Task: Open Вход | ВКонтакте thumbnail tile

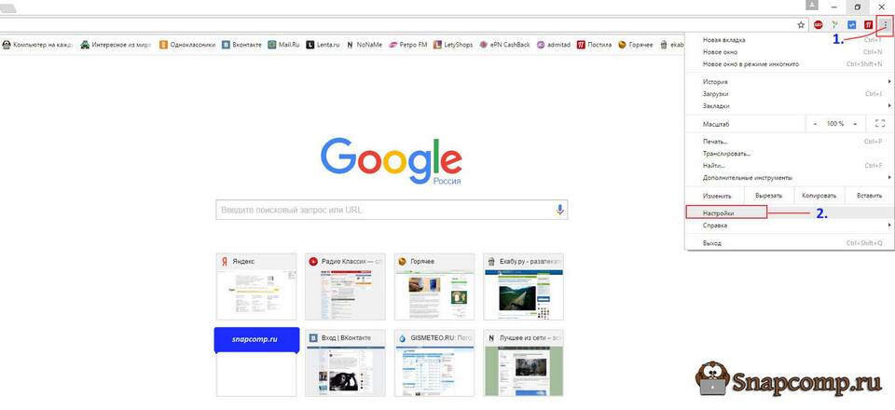Action: pos(345,363)
